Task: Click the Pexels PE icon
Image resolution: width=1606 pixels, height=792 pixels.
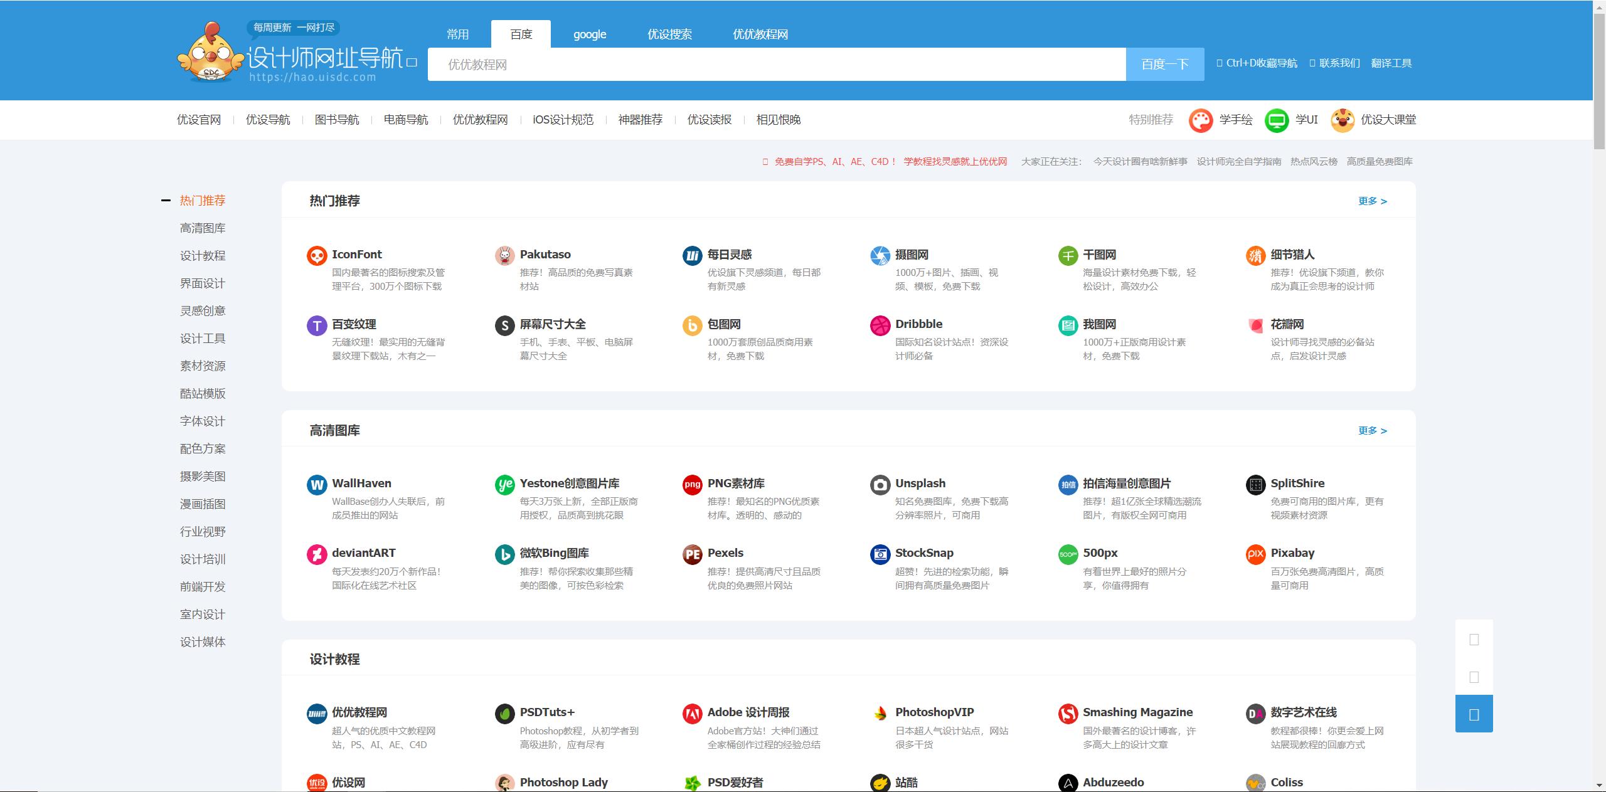Action: [x=693, y=554]
